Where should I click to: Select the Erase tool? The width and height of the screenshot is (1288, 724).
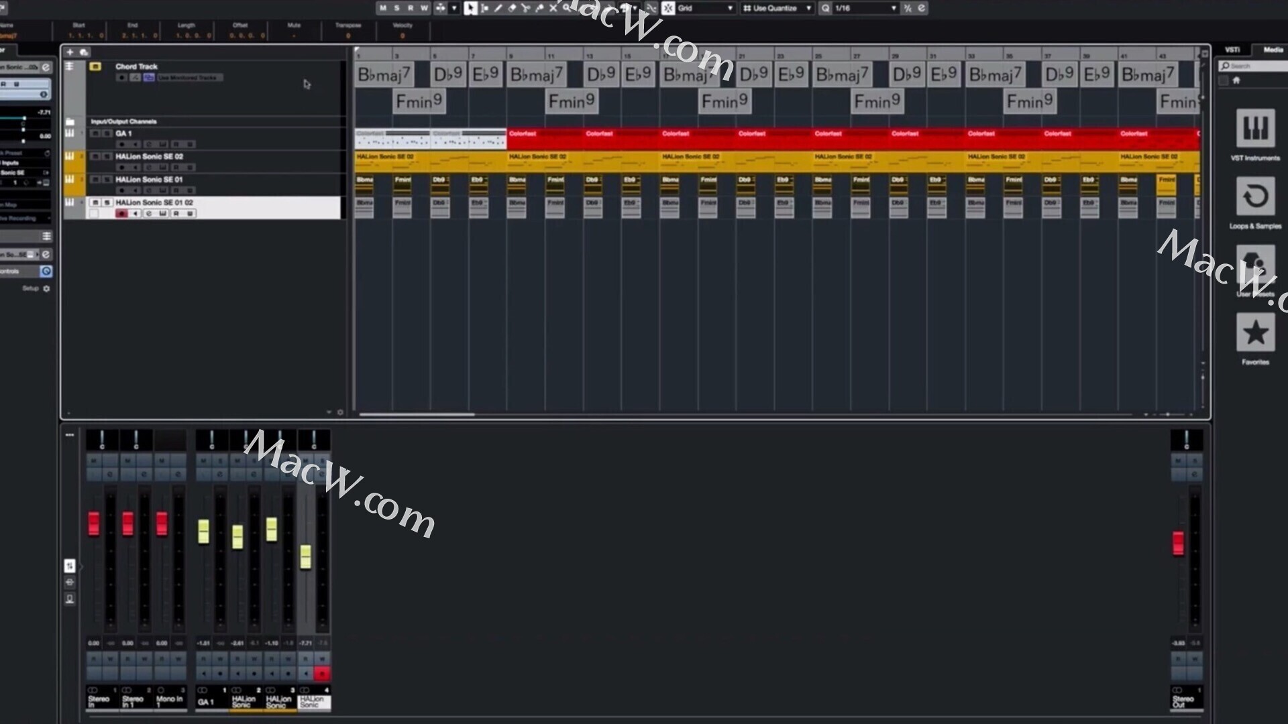(x=512, y=8)
